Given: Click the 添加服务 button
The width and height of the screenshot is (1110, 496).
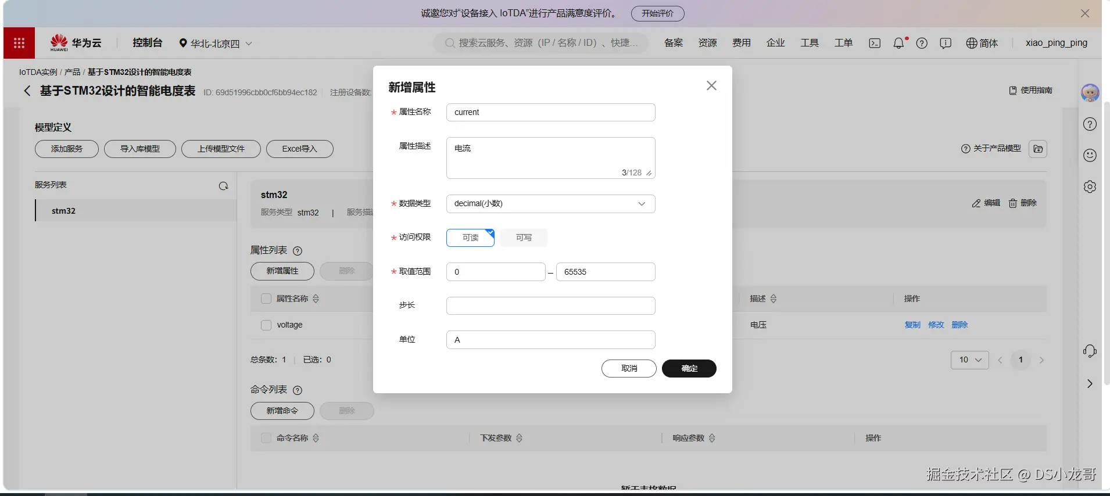Looking at the screenshot, I should click(x=67, y=149).
